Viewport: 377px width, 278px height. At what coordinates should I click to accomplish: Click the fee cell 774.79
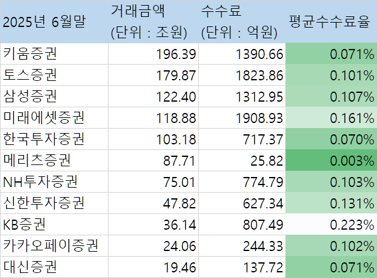[242, 181]
